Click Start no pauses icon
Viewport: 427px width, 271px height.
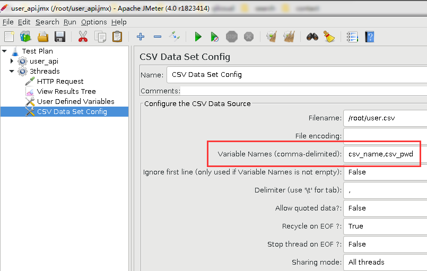[x=215, y=37]
